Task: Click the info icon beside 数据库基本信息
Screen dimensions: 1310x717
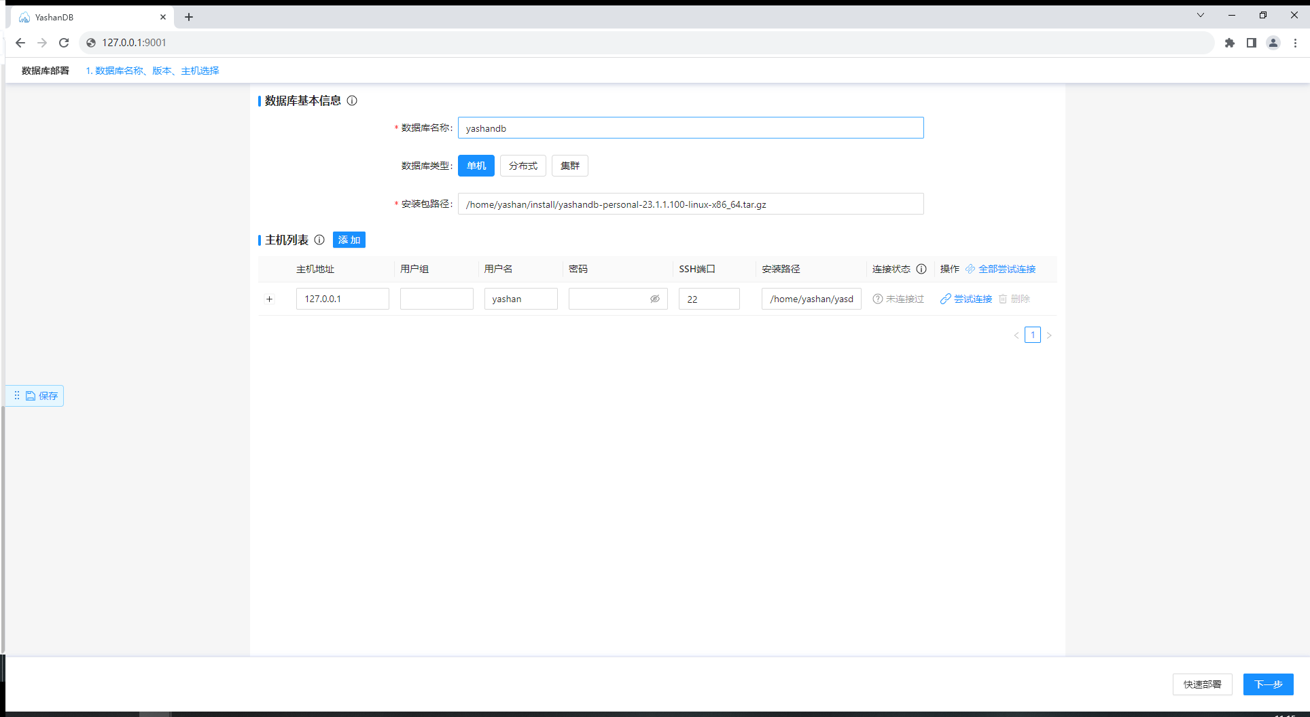Action: pos(352,100)
